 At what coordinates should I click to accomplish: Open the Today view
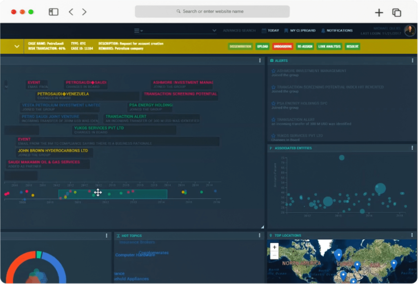pos(270,31)
